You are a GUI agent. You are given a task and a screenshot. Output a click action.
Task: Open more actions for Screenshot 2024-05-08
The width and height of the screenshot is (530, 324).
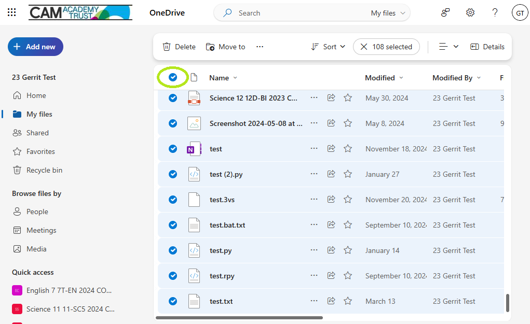pos(314,123)
